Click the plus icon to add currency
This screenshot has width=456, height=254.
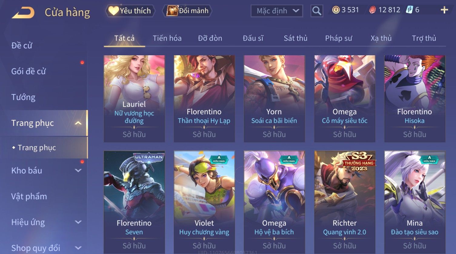pyautogui.click(x=444, y=10)
